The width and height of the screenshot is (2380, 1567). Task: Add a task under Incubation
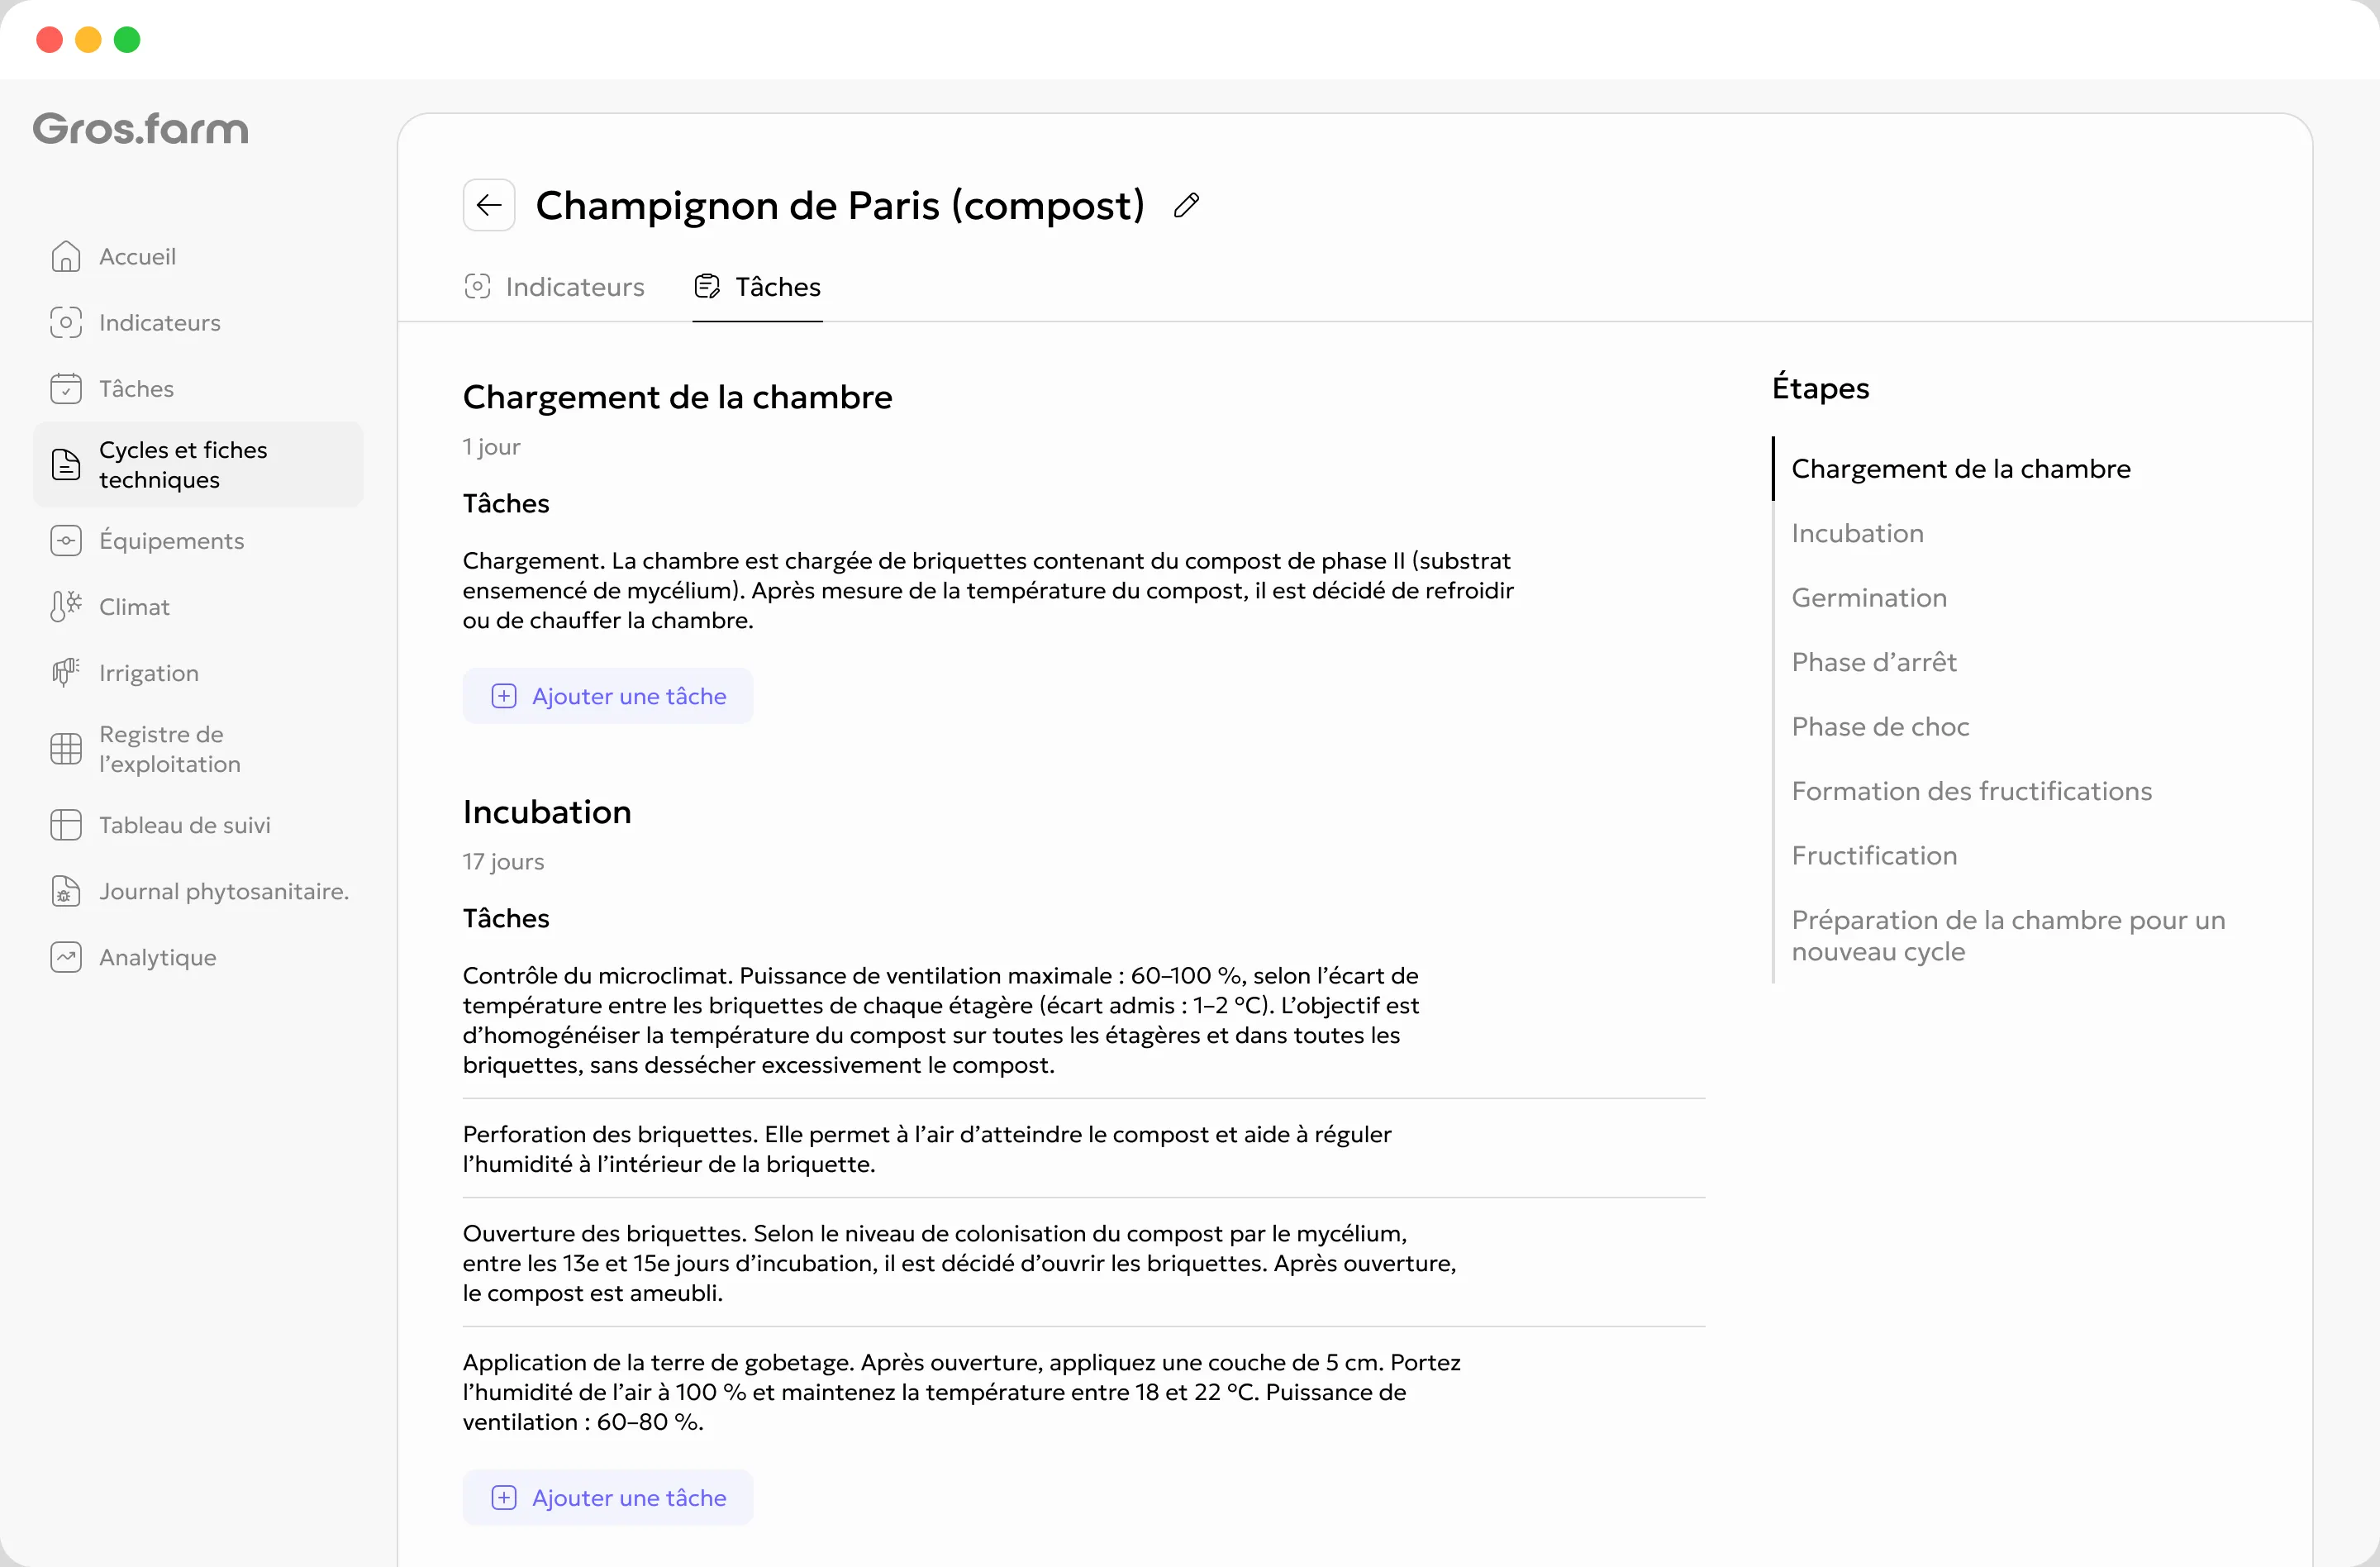click(608, 1497)
